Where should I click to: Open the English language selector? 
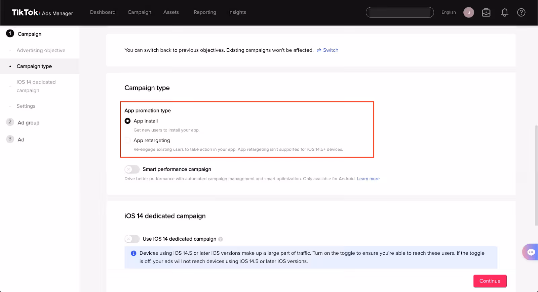(449, 12)
